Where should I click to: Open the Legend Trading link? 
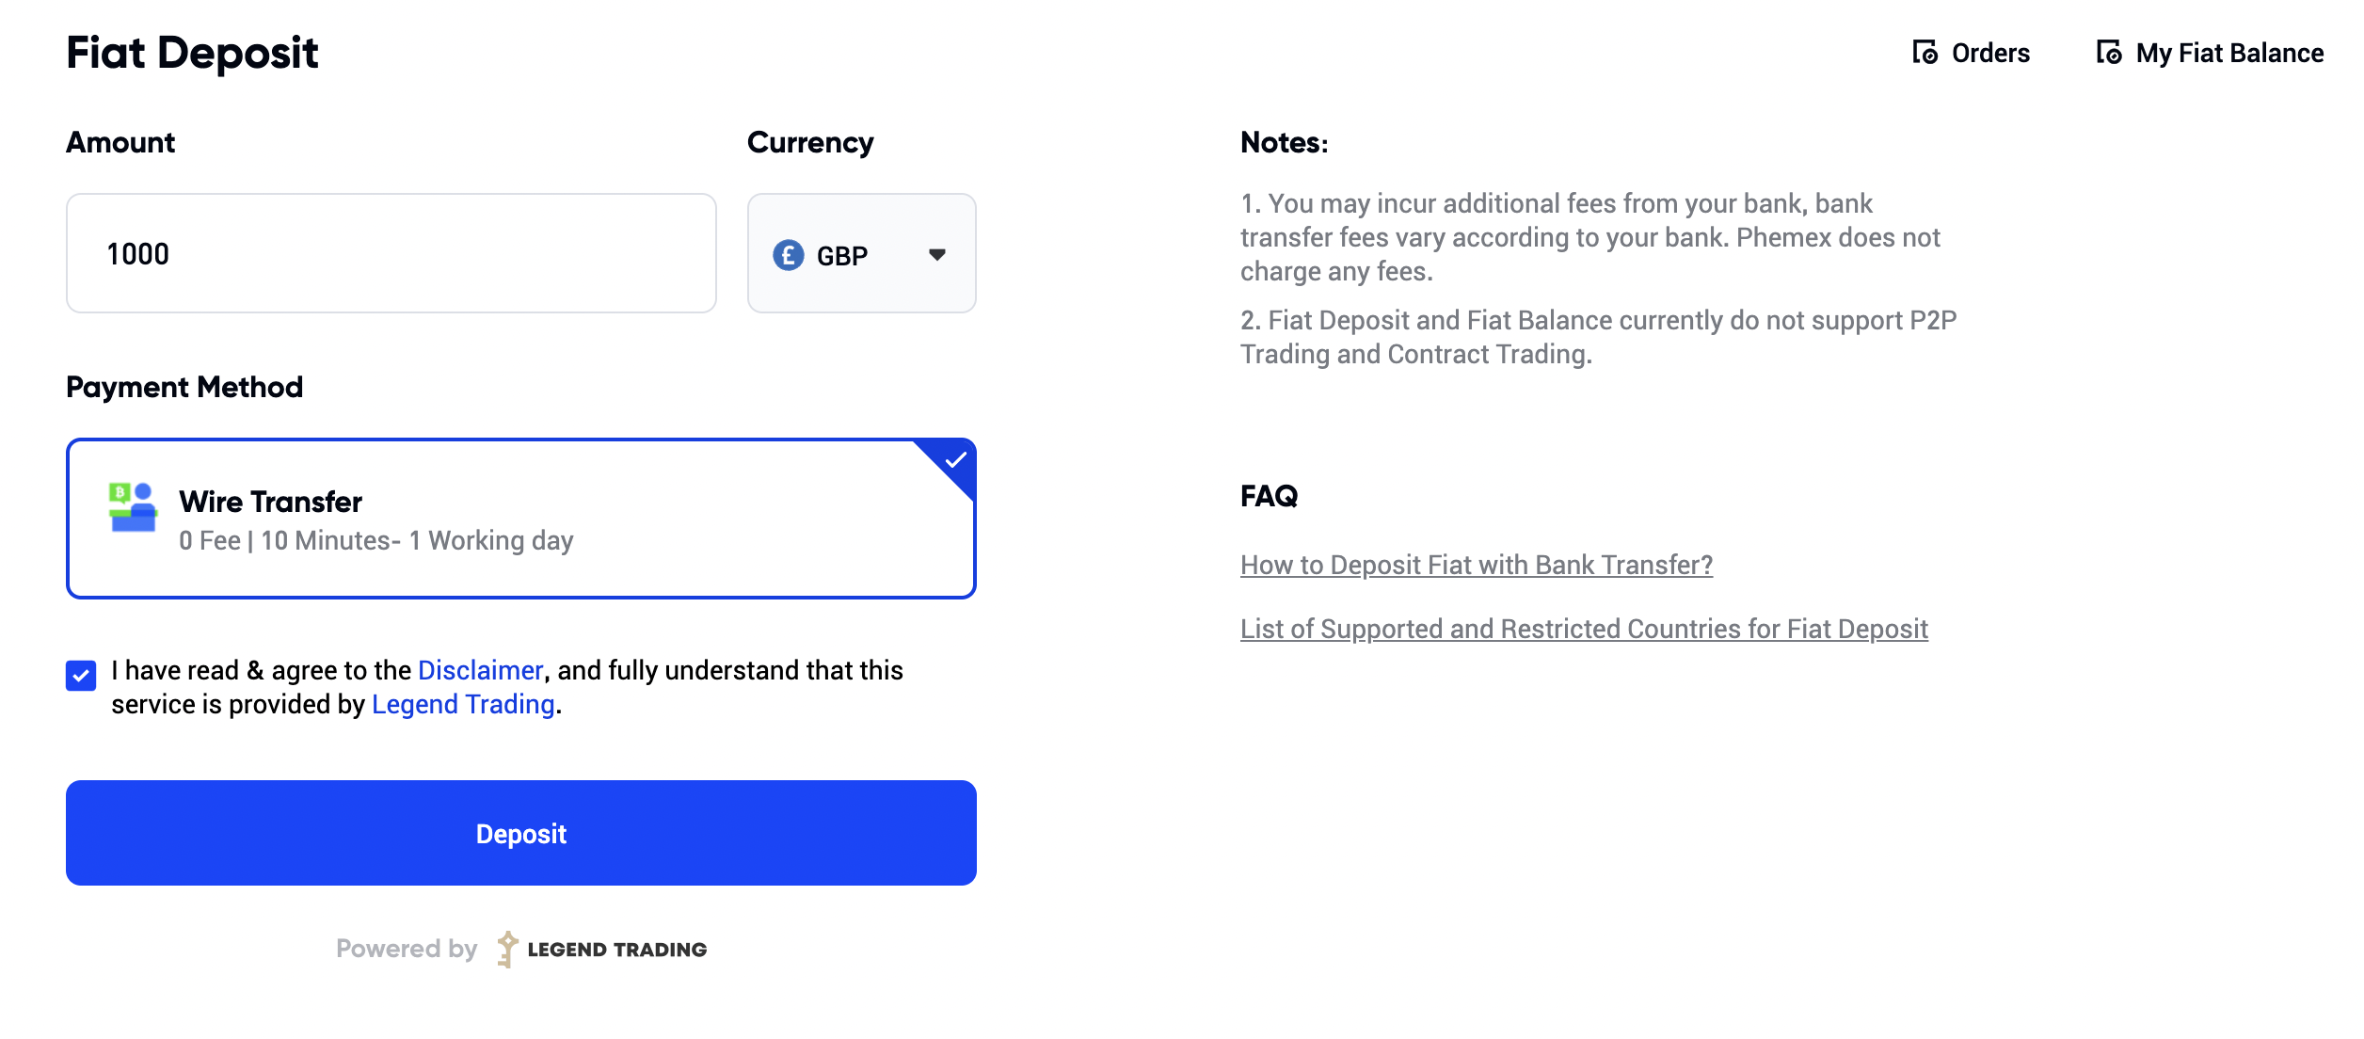click(463, 704)
